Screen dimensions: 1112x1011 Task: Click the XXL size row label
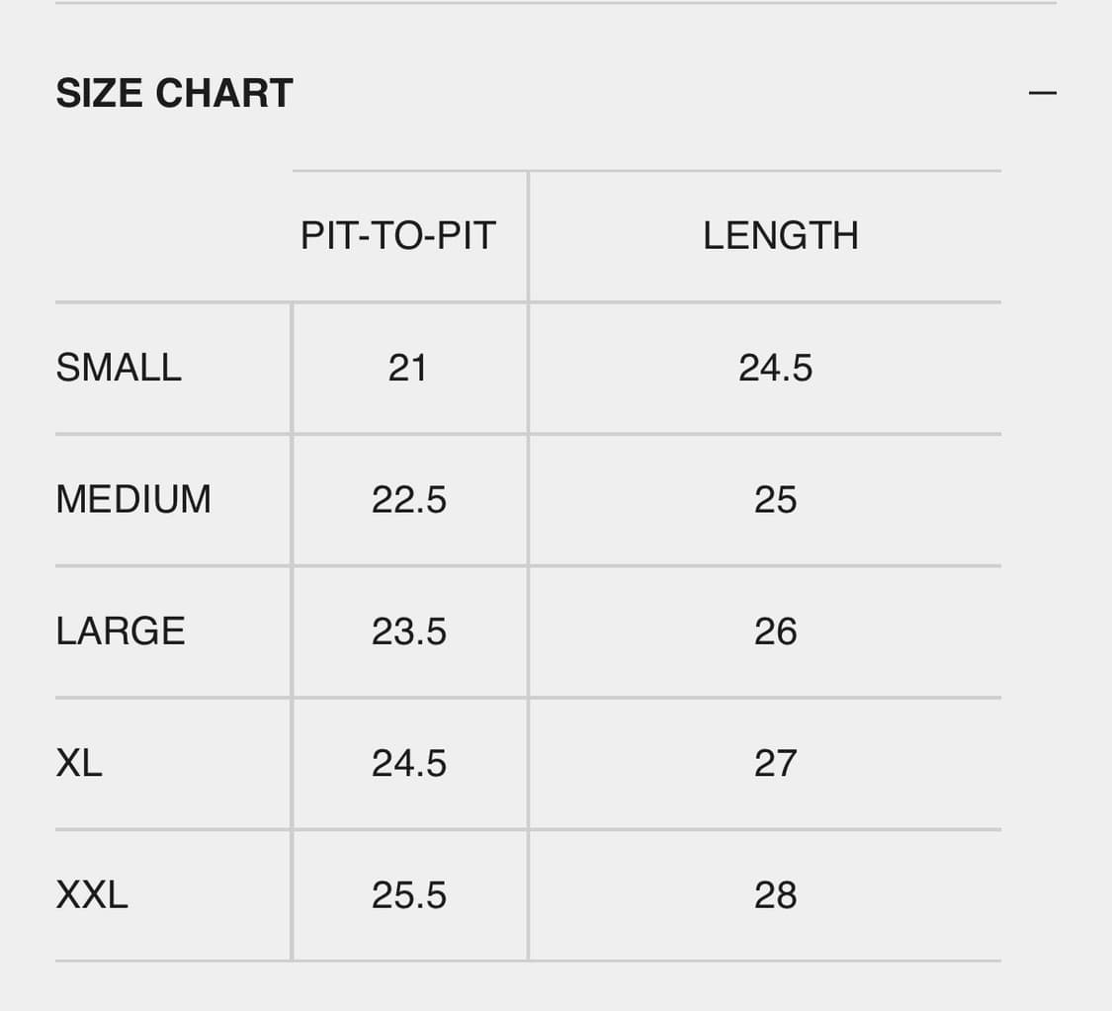pyautogui.click(x=92, y=895)
